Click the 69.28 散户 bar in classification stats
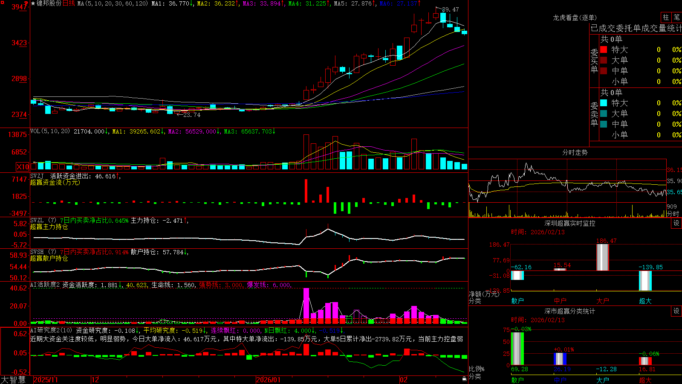 (x=517, y=349)
